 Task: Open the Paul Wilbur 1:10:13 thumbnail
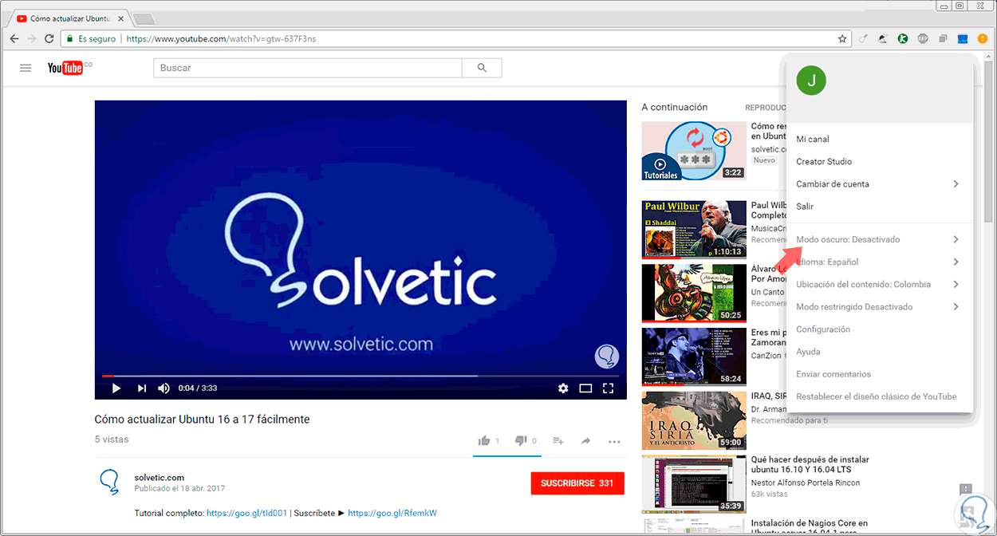click(694, 230)
